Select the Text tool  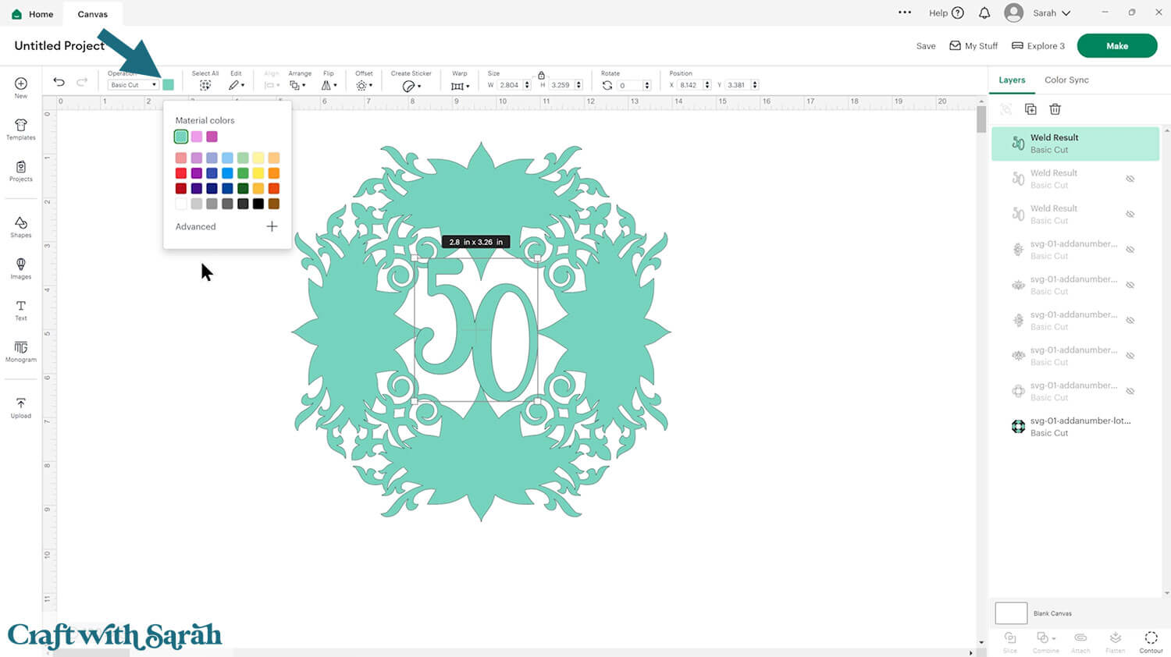(21, 310)
